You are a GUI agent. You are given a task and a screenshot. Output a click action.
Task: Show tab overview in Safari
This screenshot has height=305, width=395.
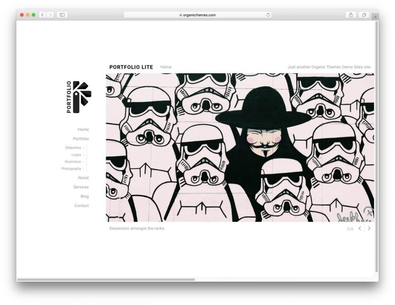[364, 15]
